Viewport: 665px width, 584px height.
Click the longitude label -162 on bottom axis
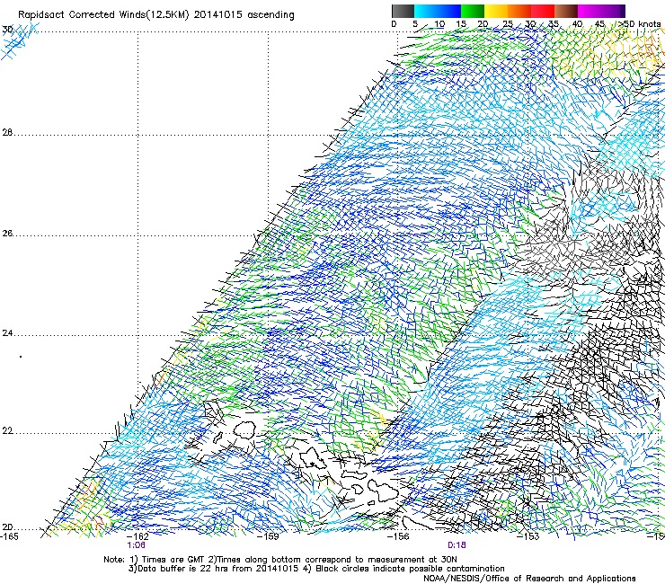click(x=137, y=536)
